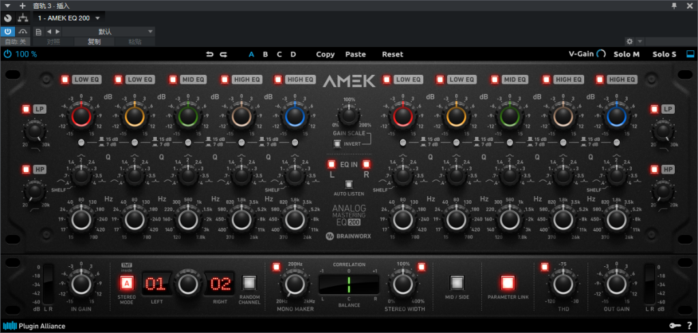This screenshot has width=698, height=333.
Task: Toggle the Stereo Width enable LED
Action: point(421,267)
